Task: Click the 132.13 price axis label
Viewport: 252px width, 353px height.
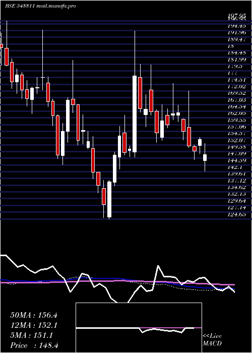Action: (236, 194)
